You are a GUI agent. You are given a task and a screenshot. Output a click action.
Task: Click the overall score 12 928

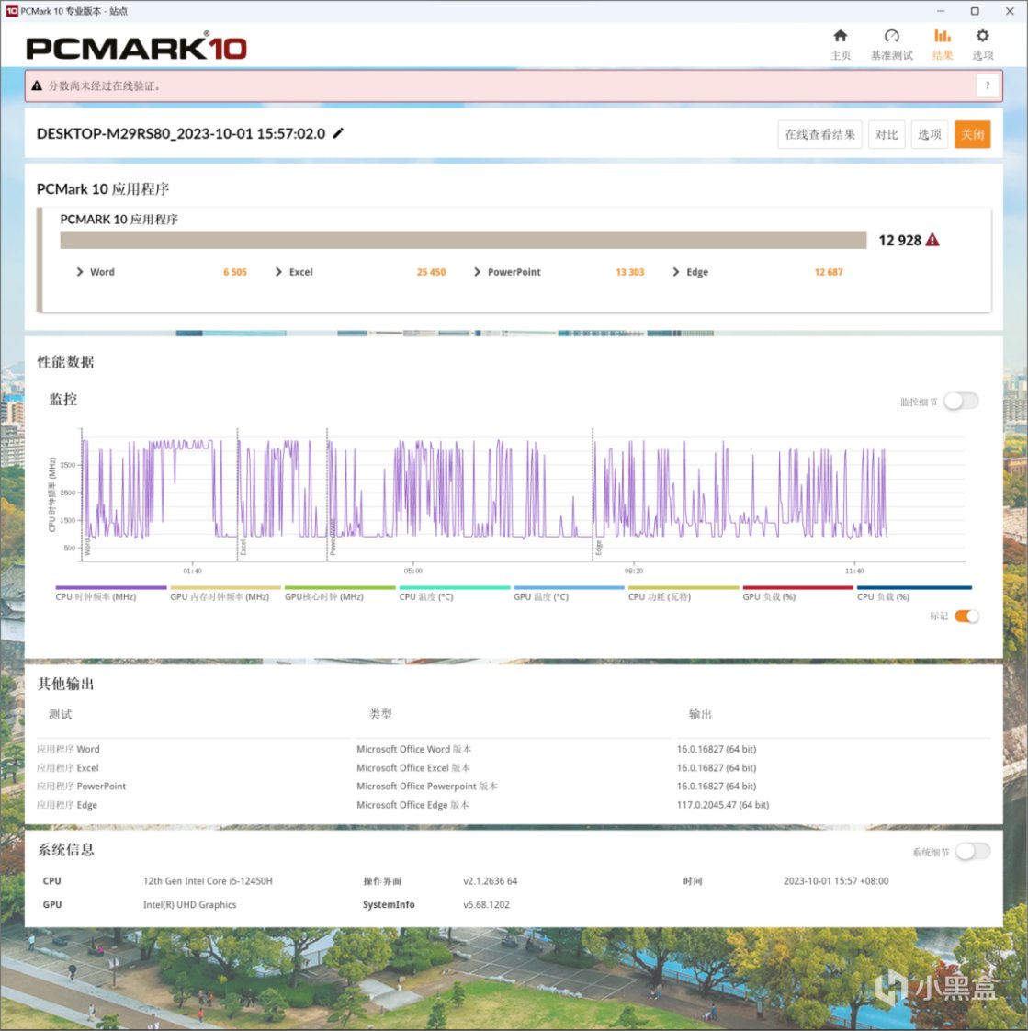[x=899, y=240]
